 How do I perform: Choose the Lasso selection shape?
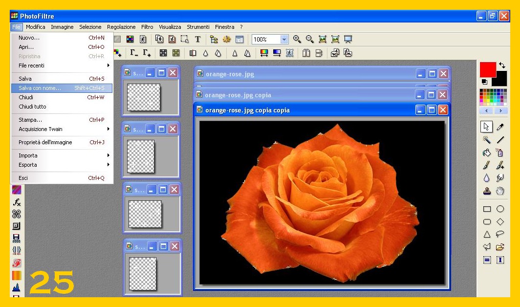[x=500, y=234]
